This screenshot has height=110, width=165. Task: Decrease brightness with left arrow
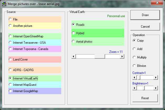tap(135, 88)
